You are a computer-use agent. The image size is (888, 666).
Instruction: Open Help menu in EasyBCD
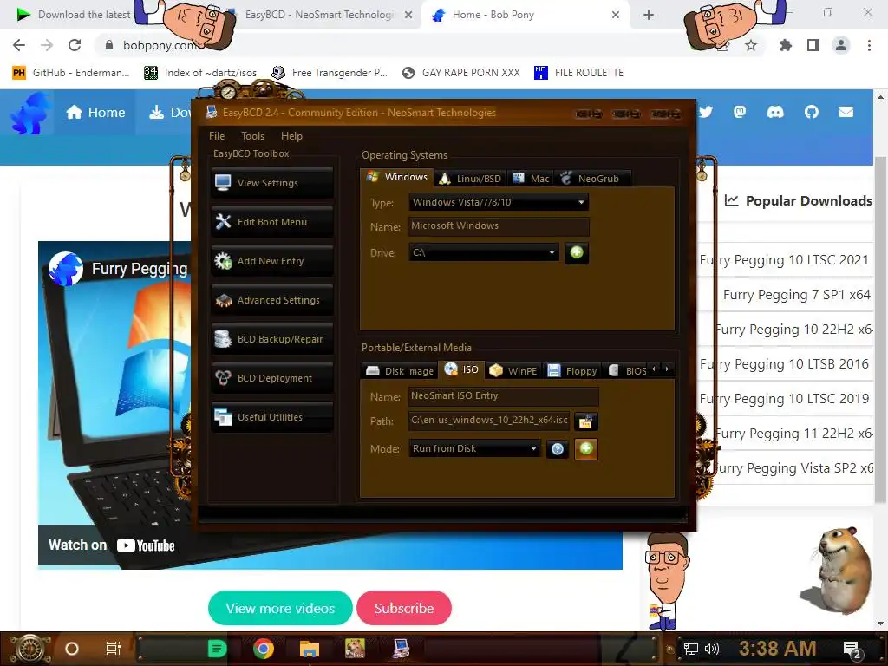(291, 136)
